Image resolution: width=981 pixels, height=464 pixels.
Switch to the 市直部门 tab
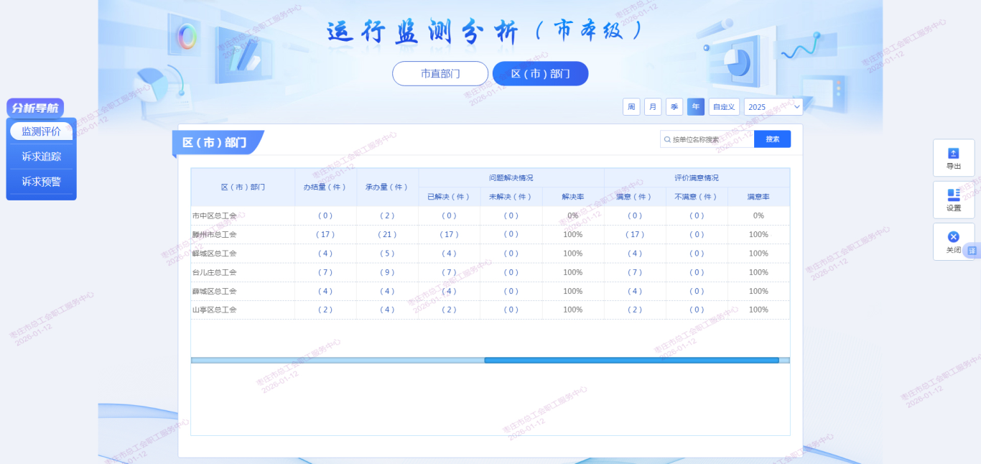tap(440, 73)
